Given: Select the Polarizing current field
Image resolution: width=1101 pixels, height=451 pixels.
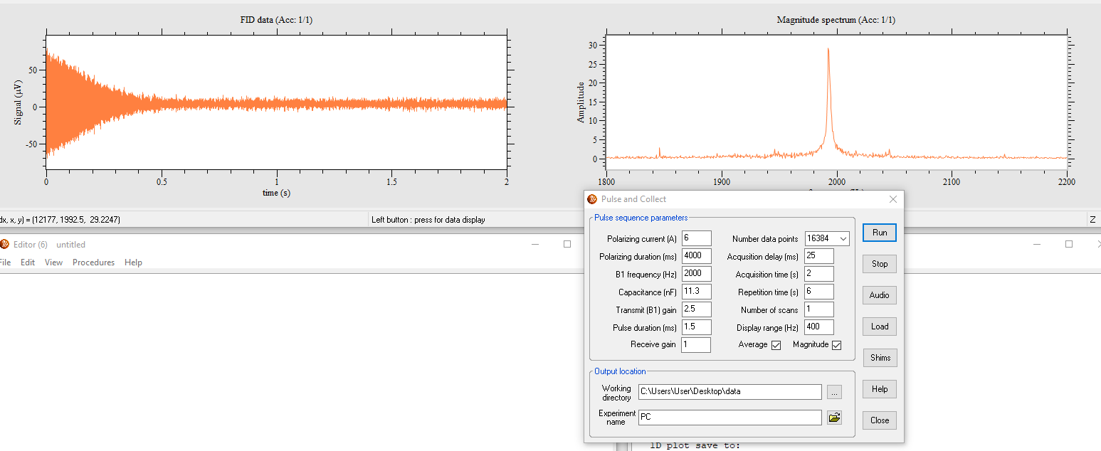Looking at the screenshot, I should click(695, 238).
